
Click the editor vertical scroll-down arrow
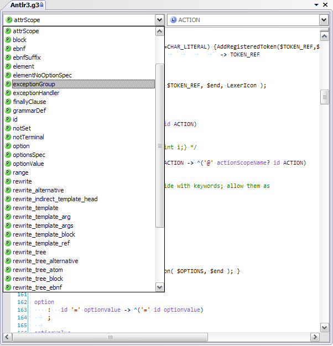[324, 327]
